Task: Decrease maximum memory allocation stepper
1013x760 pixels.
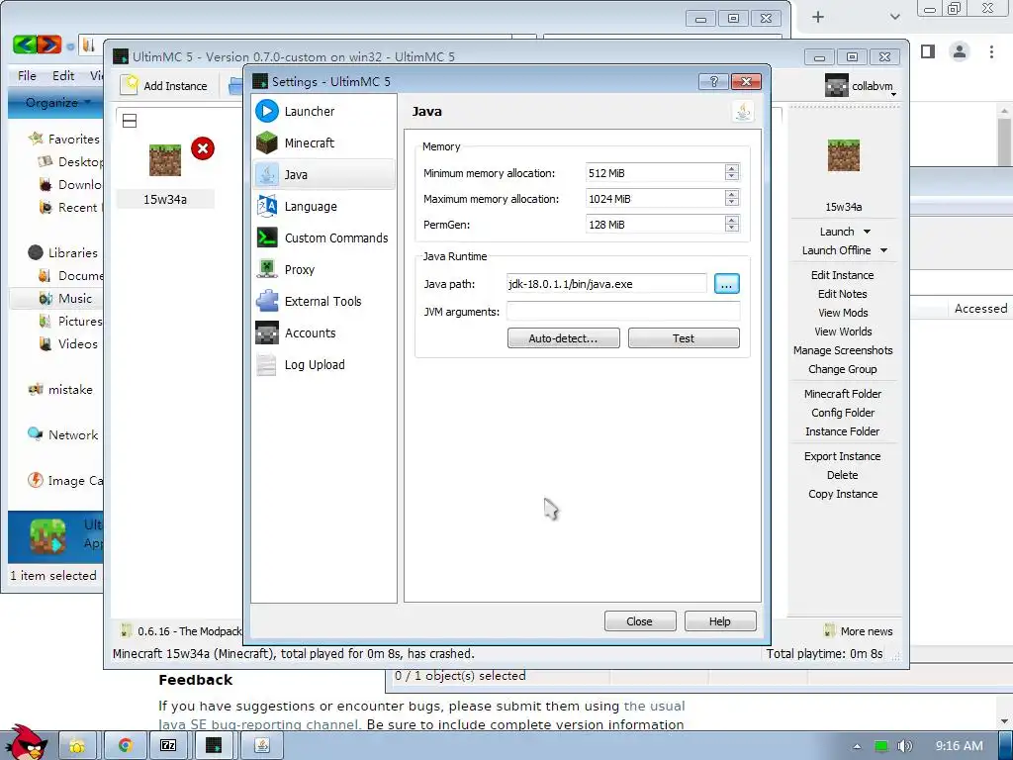Action: (731, 203)
